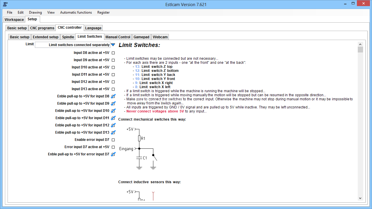The image size is (372, 209).
Task: Switch to the Language tab
Action: (93, 28)
